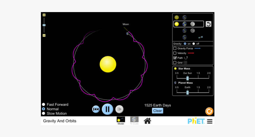This screenshot has width=255, height=137.
Task: Switch to the To Scale screen
Action: click(134, 121)
